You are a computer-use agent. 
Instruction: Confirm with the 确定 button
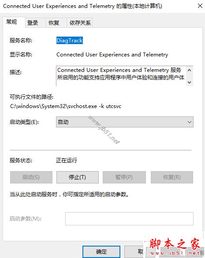[101, 252]
